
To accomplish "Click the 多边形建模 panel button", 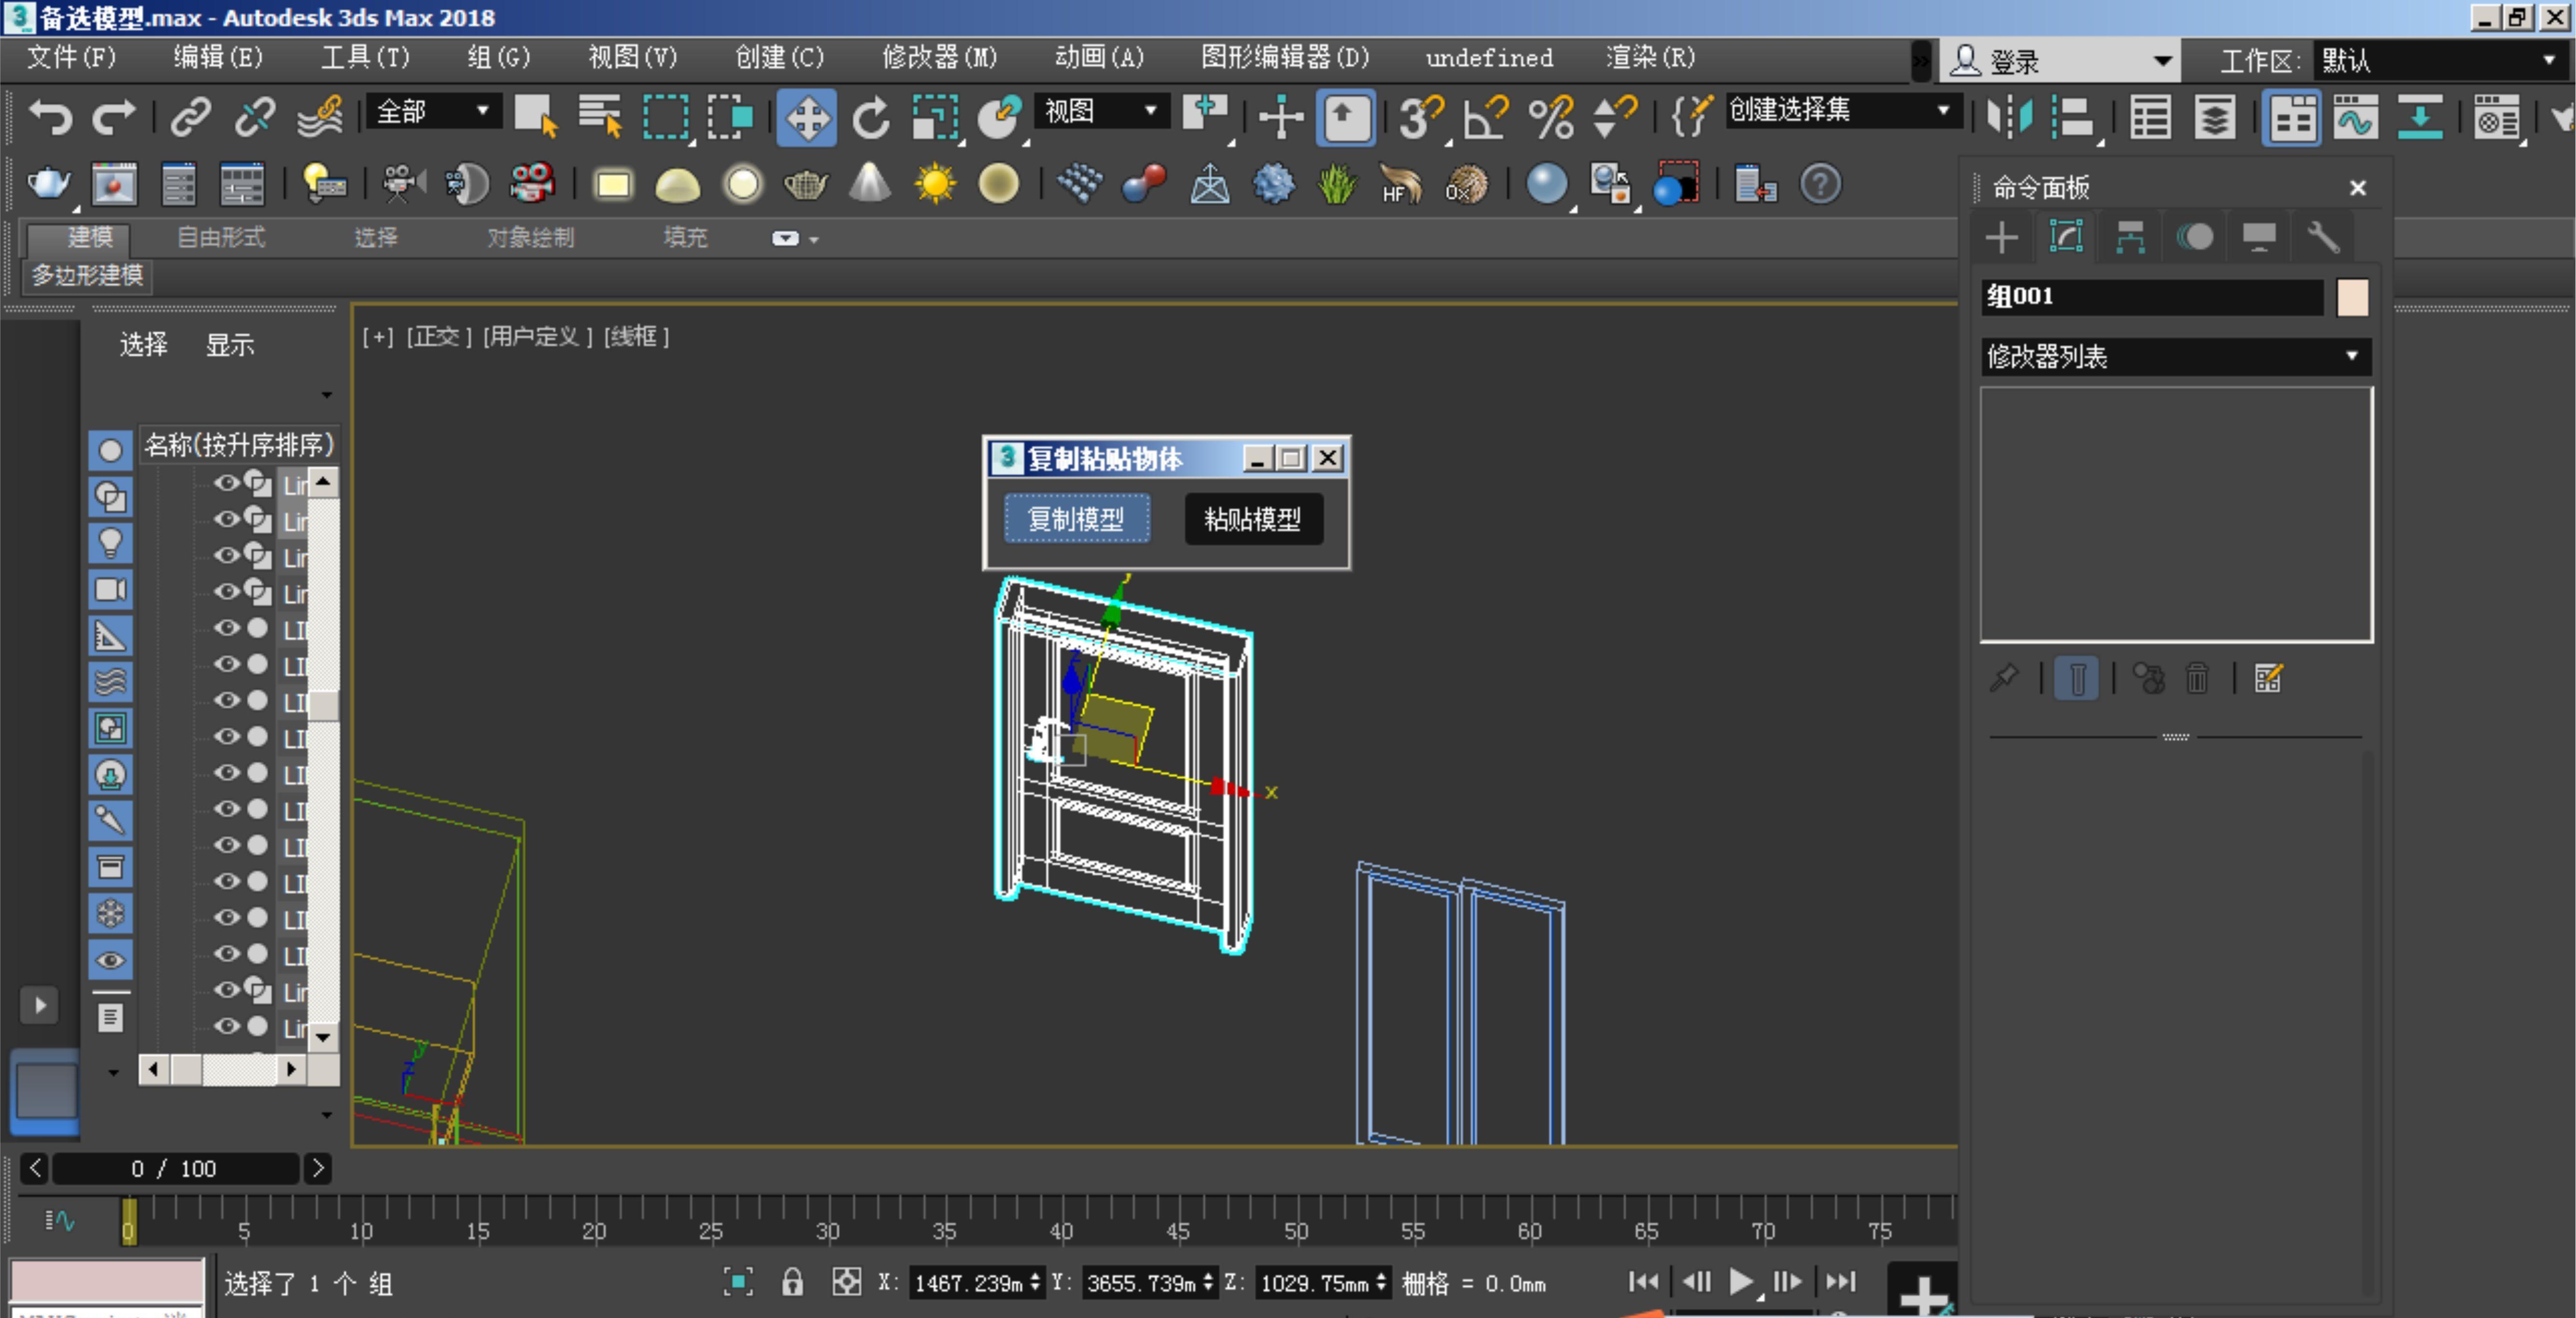I will coord(88,275).
